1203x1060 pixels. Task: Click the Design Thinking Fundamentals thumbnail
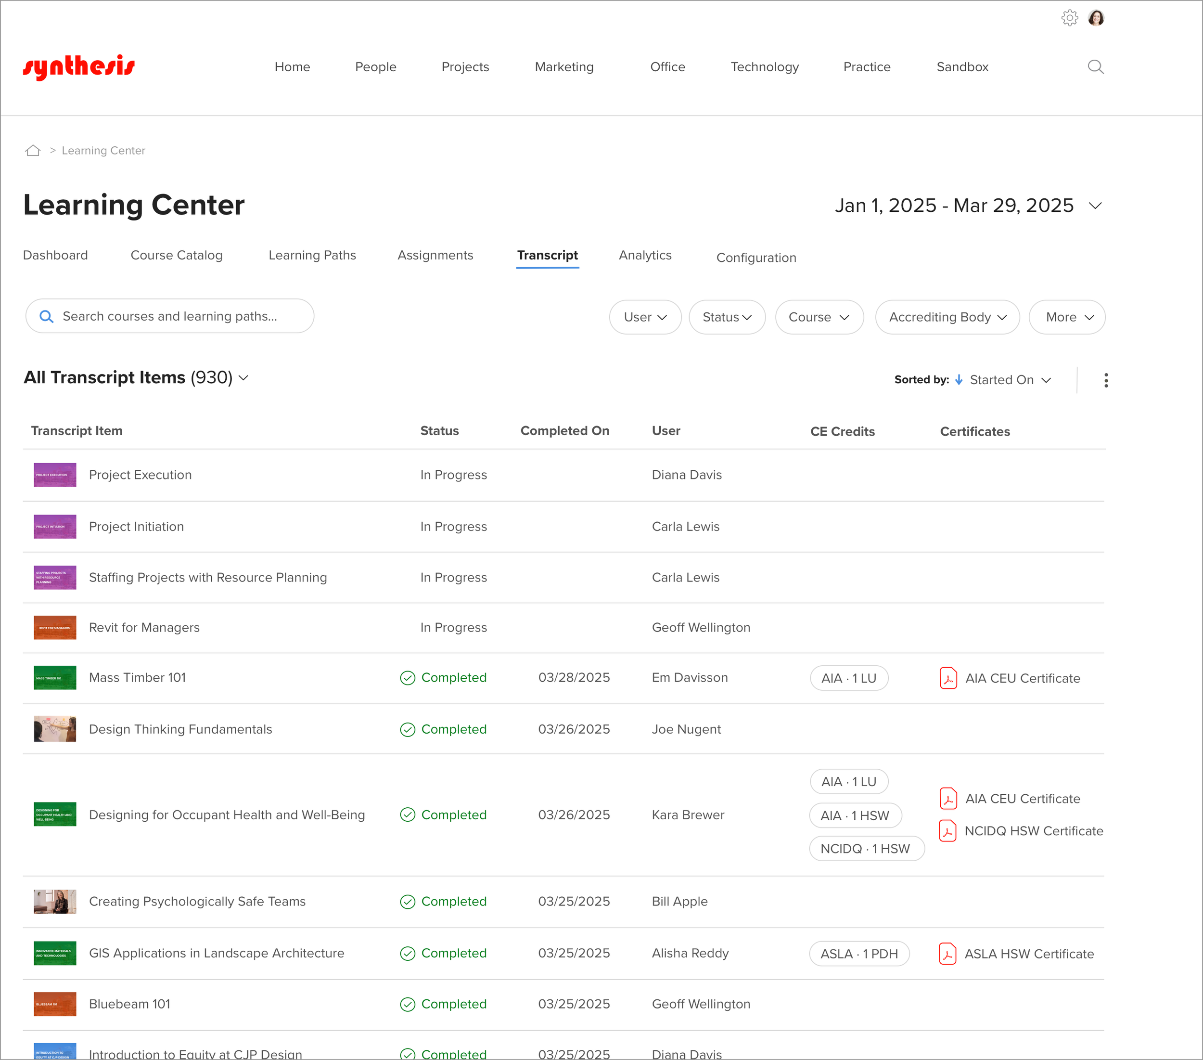coord(55,729)
